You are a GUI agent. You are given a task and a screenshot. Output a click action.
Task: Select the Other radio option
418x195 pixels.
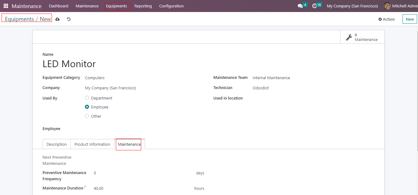coord(87,116)
